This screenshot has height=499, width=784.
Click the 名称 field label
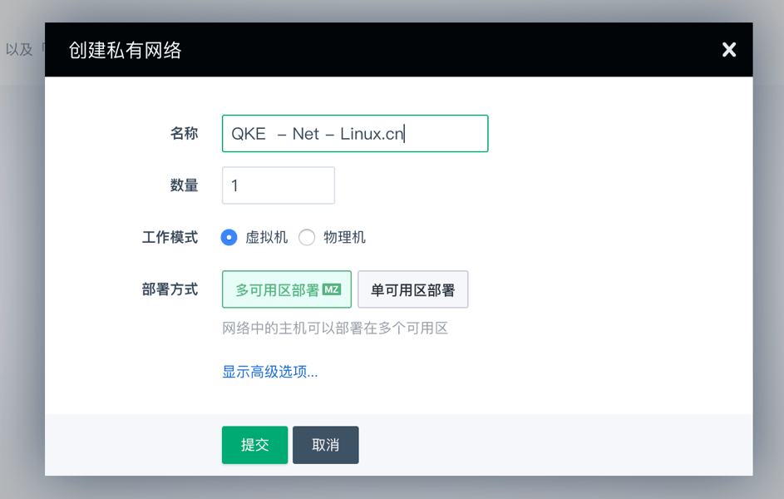(184, 134)
